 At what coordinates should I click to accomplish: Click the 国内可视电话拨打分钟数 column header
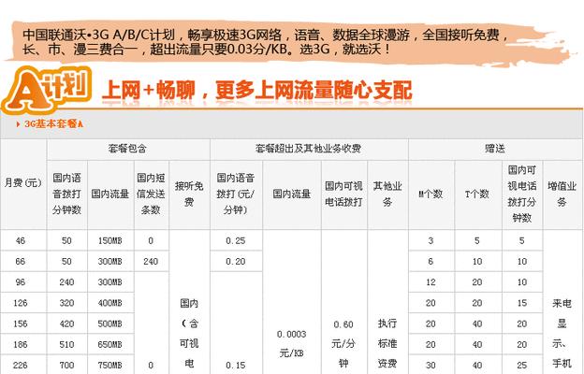pyautogui.click(x=522, y=194)
